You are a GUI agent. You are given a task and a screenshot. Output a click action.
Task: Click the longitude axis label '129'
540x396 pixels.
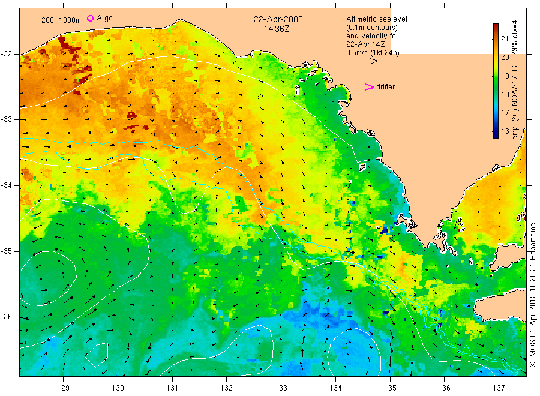pyautogui.click(x=64, y=388)
